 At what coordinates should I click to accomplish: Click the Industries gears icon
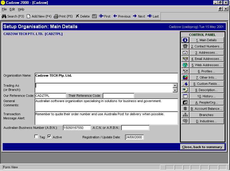[185, 121]
